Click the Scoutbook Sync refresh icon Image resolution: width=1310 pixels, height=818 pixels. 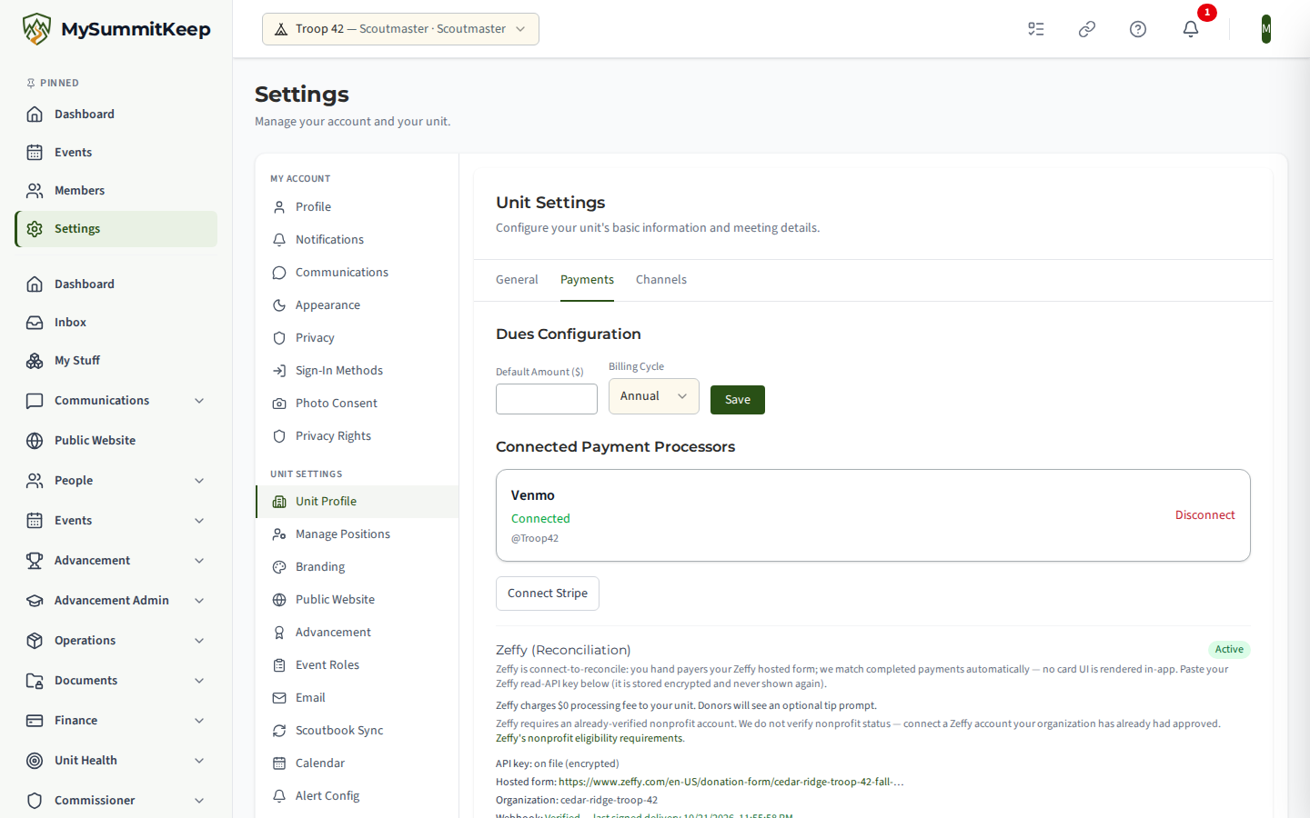tap(279, 731)
